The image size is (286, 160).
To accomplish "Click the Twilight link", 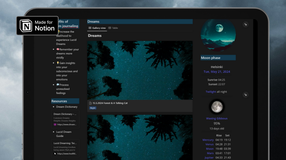I will click(x=211, y=92).
